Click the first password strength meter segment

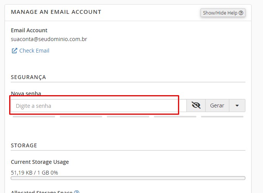point(34,116)
